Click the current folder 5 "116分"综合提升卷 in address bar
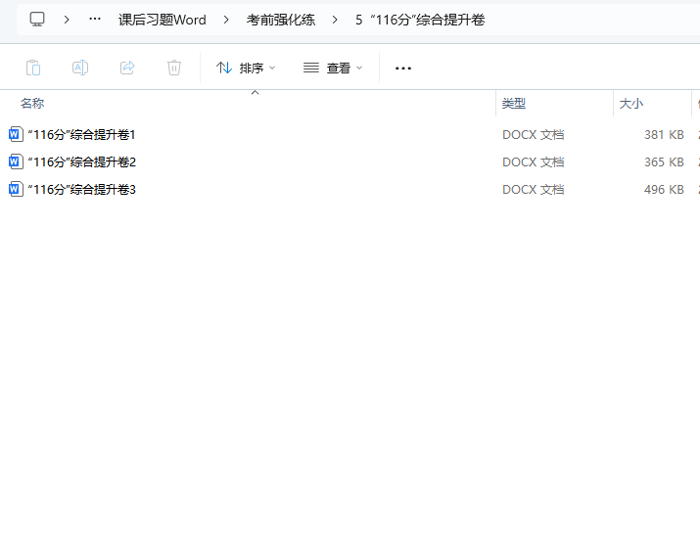The image size is (700, 551). pyautogui.click(x=420, y=20)
